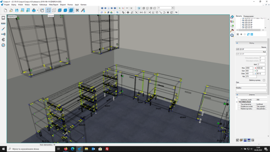Click the euro price icon on left
270x152 pixels.
3,39
